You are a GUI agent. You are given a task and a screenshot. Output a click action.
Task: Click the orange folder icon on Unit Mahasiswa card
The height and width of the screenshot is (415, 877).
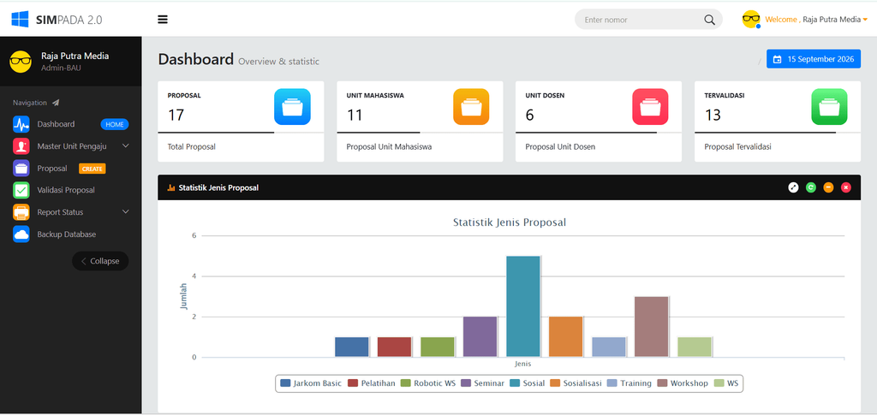[471, 107]
